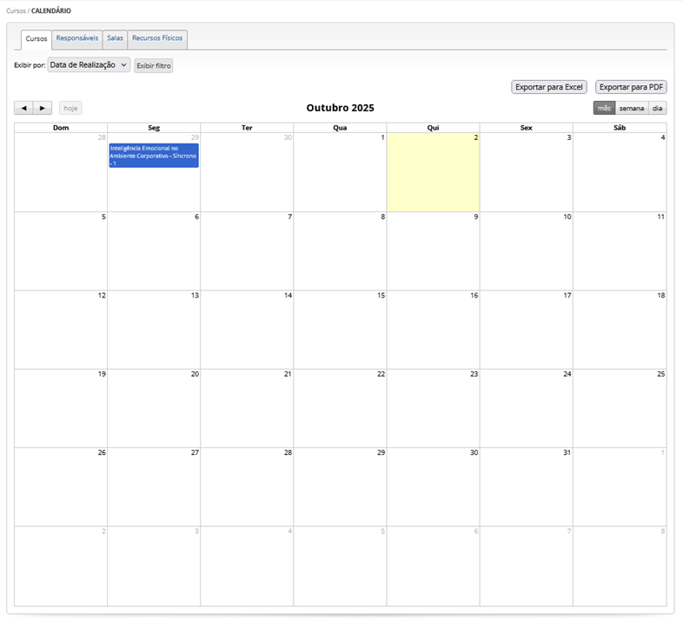683x621 pixels.
Task: Switch to 'dia' calendar view
Action: [658, 108]
